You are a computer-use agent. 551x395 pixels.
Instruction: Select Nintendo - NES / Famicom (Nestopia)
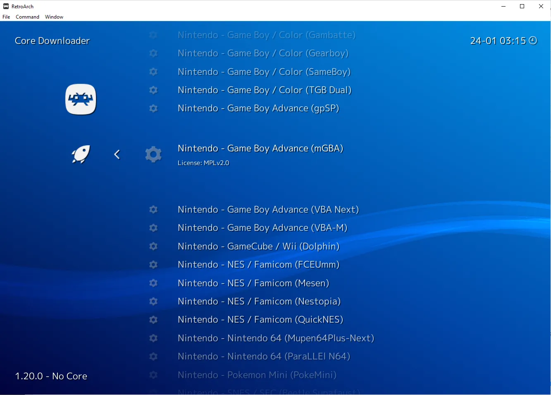[x=259, y=301]
